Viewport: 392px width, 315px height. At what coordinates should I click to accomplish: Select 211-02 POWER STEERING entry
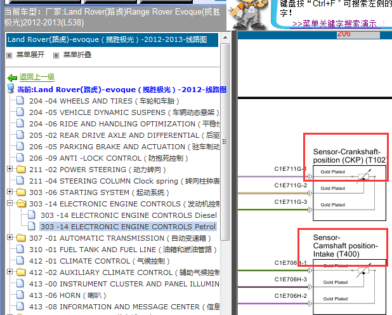tap(98, 170)
